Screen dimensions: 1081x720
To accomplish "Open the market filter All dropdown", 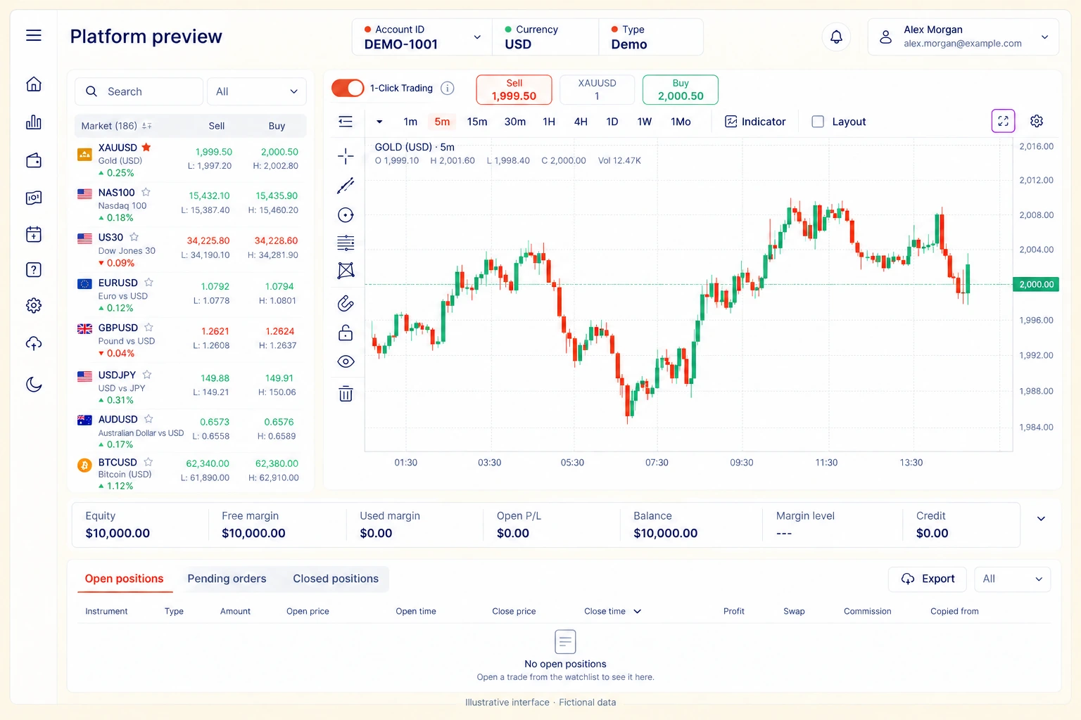I will 257,91.
